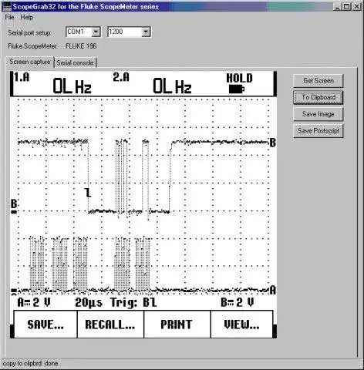Click the Fluke ScopeMeter label
This screenshot has height=370, width=364.
32,46
